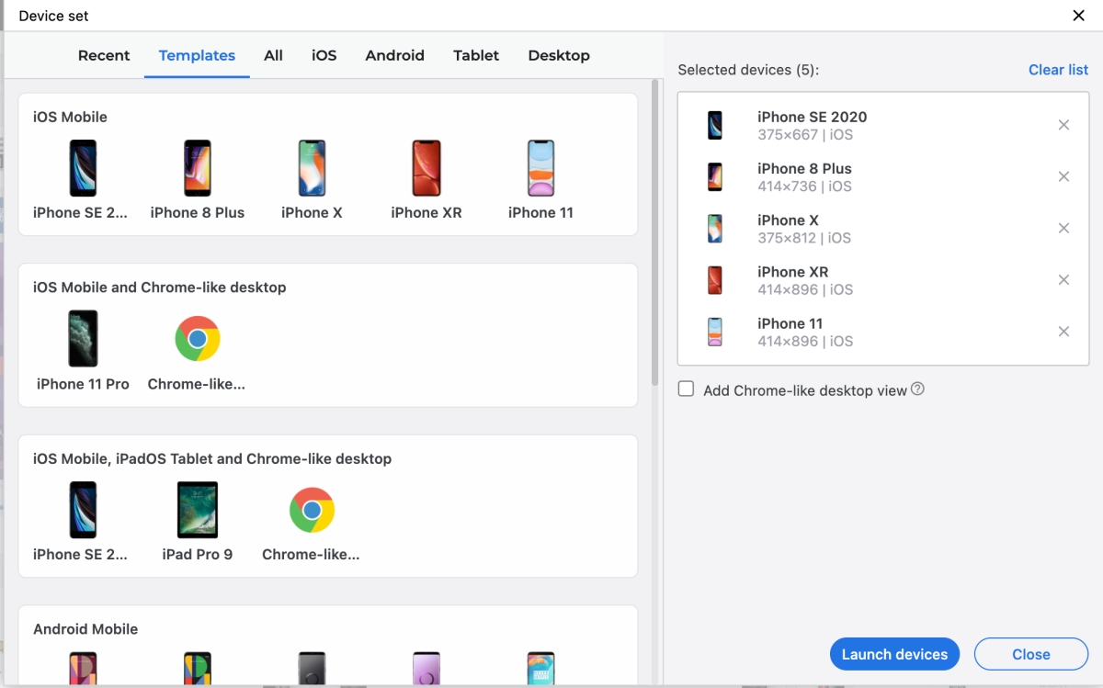Viewport: 1103px width, 688px height.
Task: Click the 375×667 | iOS resolution text
Action: (805, 134)
